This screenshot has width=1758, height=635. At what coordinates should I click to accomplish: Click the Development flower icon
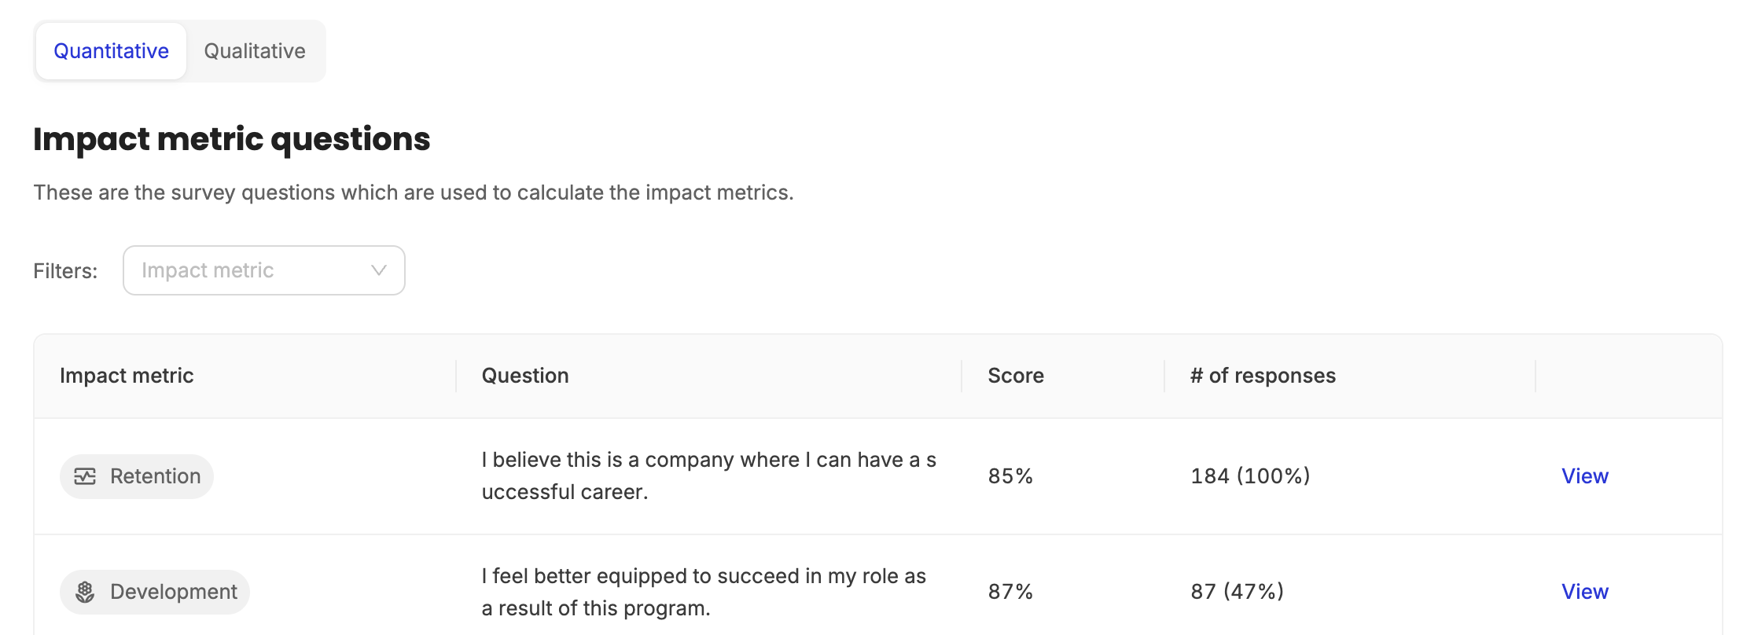tap(85, 592)
